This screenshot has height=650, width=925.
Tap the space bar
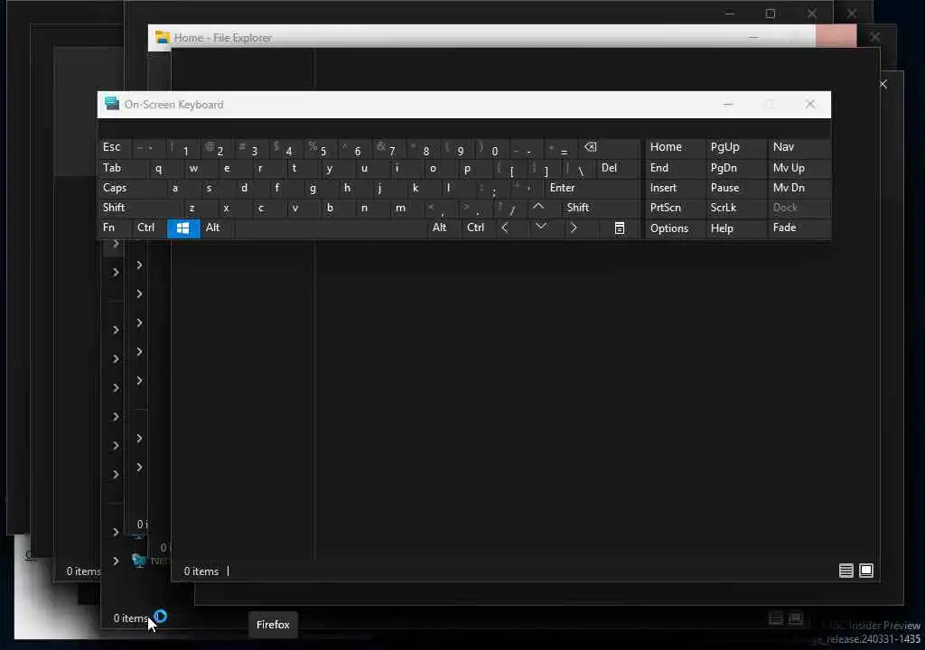(331, 228)
